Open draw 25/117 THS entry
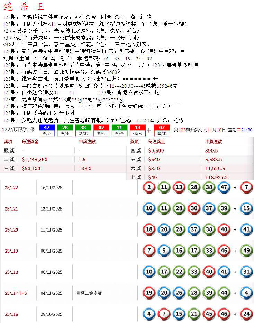254x323 pixels. 16,293
